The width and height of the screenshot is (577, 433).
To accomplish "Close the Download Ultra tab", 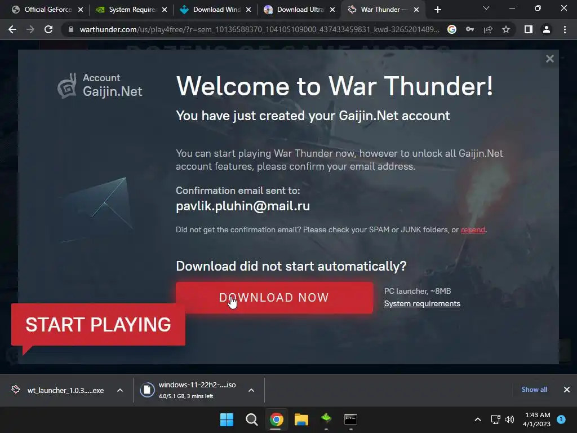I will [x=332, y=10].
